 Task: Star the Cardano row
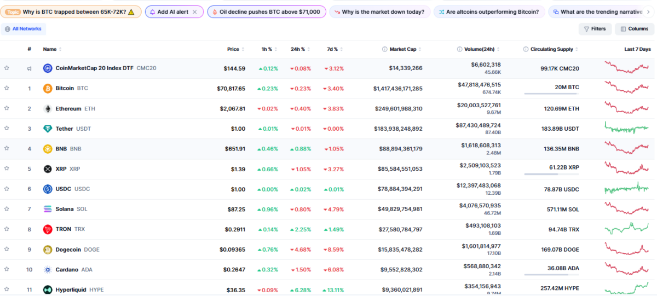point(7,269)
